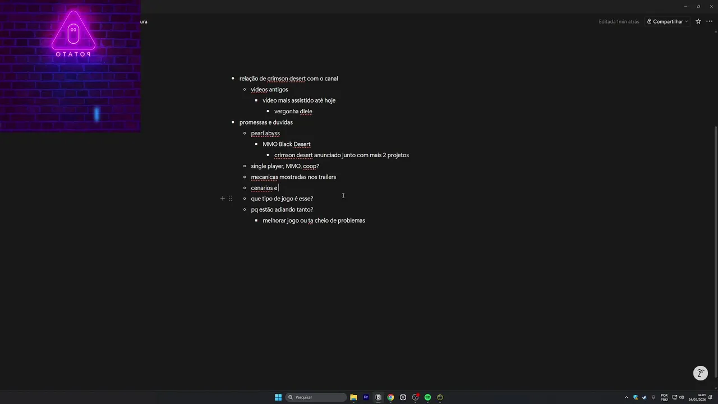Click the drag handle beside 'que tipo de jogo'
Viewport: 718px width, 404px height.
(x=230, y=199)
